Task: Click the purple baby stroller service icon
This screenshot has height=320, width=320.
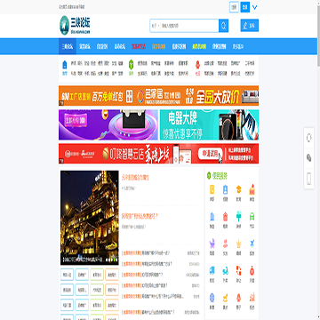Action: 212,244
